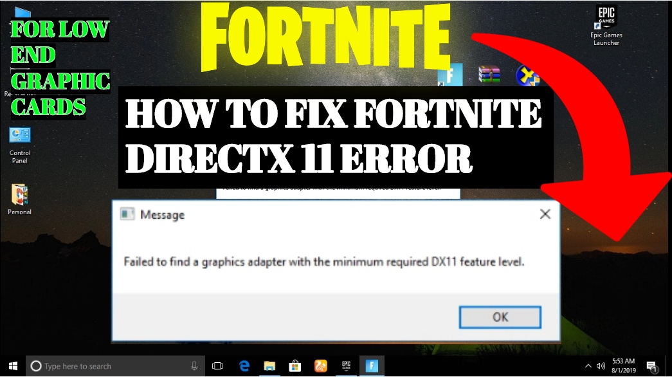Open the Windows Start menu
The image size is (672, 377).
[13, 366]
